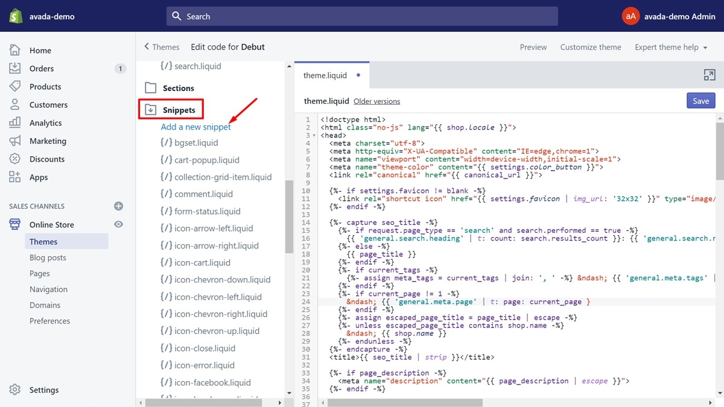Open the Navigation menu item
Viewport: 724px width, 407px height.
tap(48, 289)
